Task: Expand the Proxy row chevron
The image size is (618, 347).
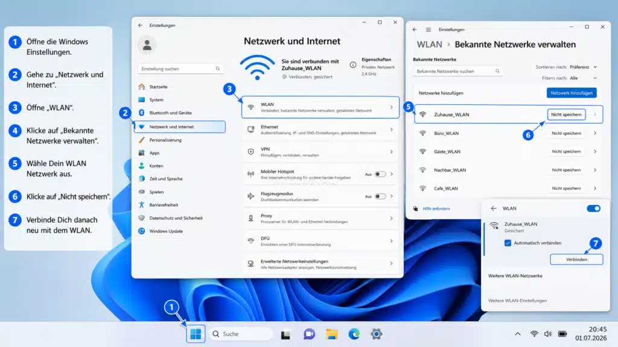Action: [391, 218]
